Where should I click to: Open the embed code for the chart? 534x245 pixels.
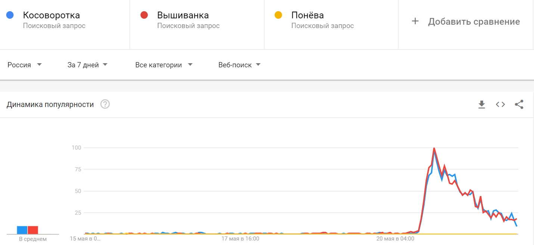(500, 104)
